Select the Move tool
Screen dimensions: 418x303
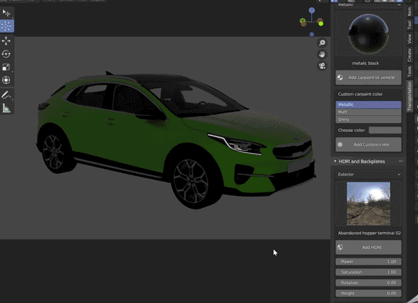(x=6, y=41)
